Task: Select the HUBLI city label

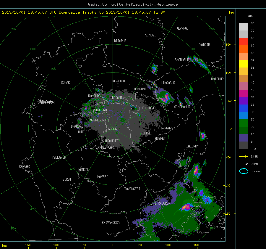Action: pos(82,132)
